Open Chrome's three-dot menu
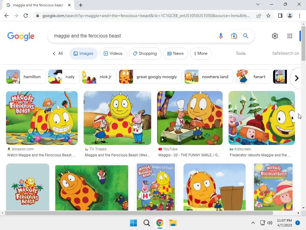306x230 pixels. (299, 16)
